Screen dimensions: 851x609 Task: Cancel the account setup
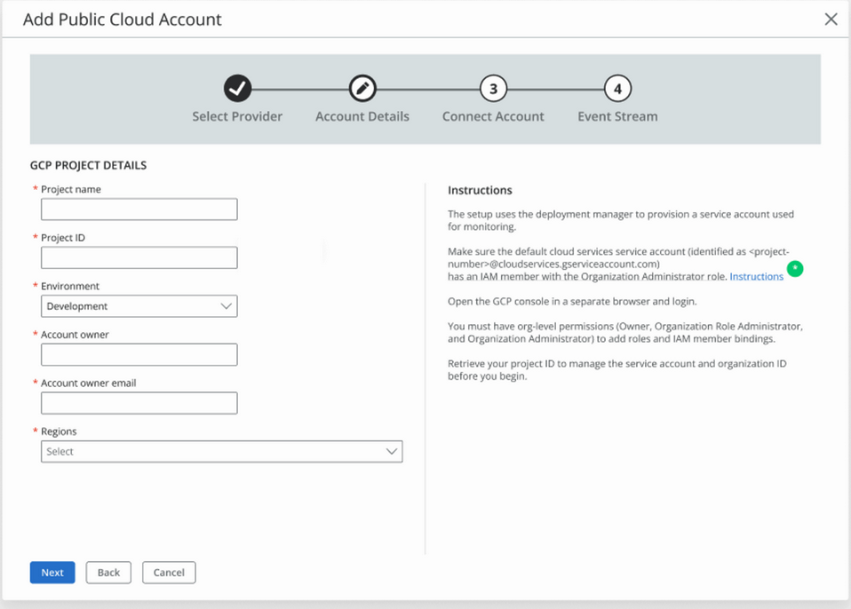[x=169, y=573]
